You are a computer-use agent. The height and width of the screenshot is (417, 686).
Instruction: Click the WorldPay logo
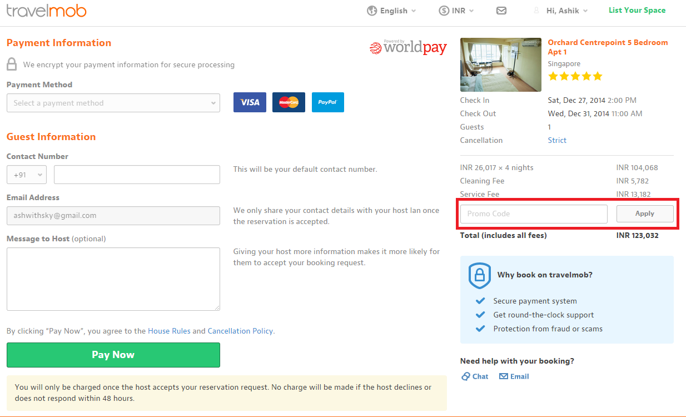coord(408,47)
